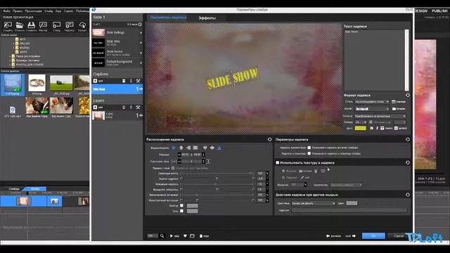Click the Add blank slide toolbar icon

coord(56,25)
